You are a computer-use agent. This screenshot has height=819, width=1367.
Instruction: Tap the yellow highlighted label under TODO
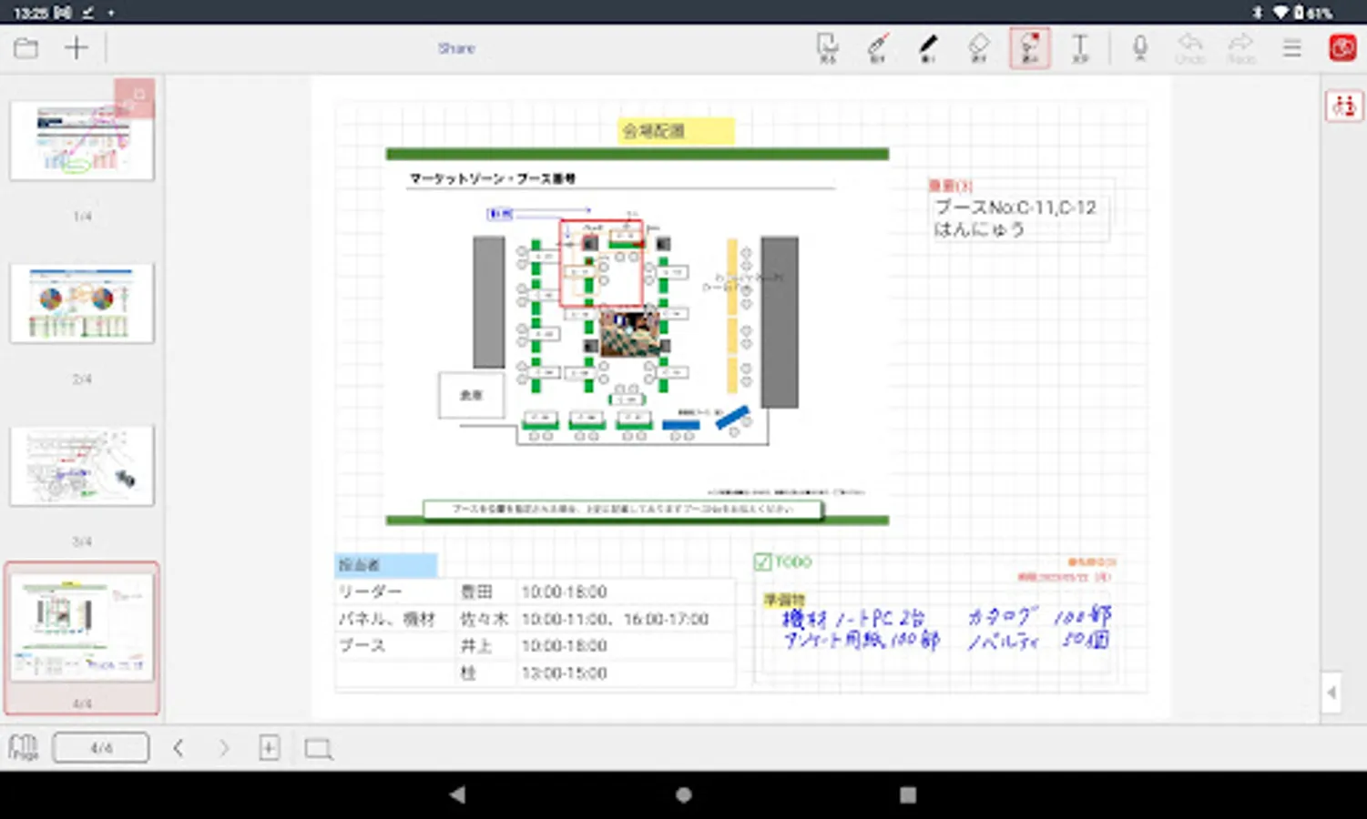(x=784, y=600)
